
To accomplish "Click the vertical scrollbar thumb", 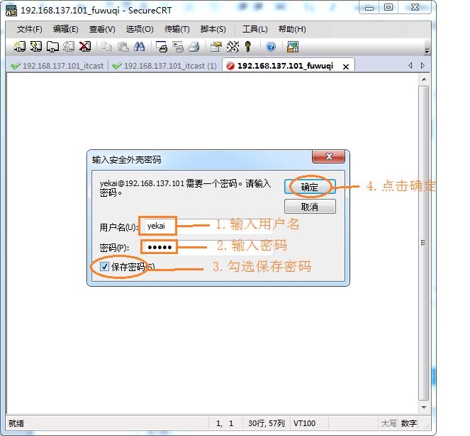I will [x=423, y=243].
